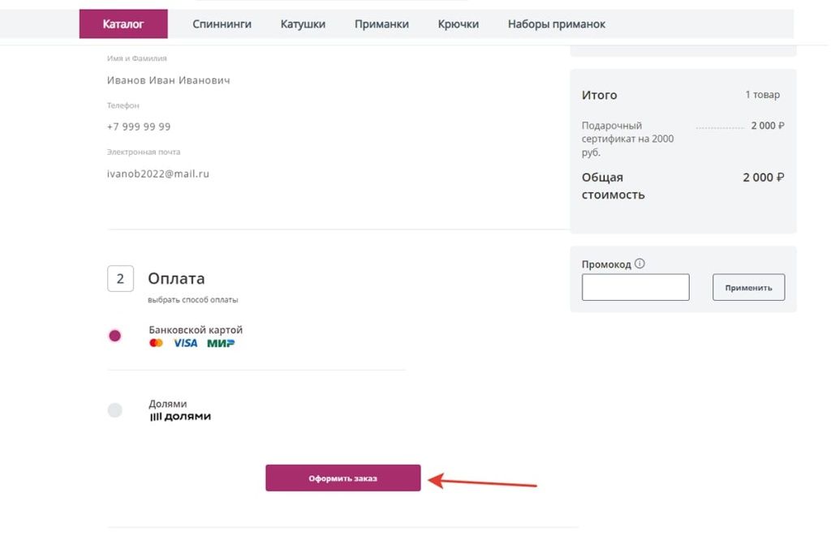The height and width of the screenshot is (553, 831).
Task: Apply promo code with Применить button
Action: (x=748, y=287)
